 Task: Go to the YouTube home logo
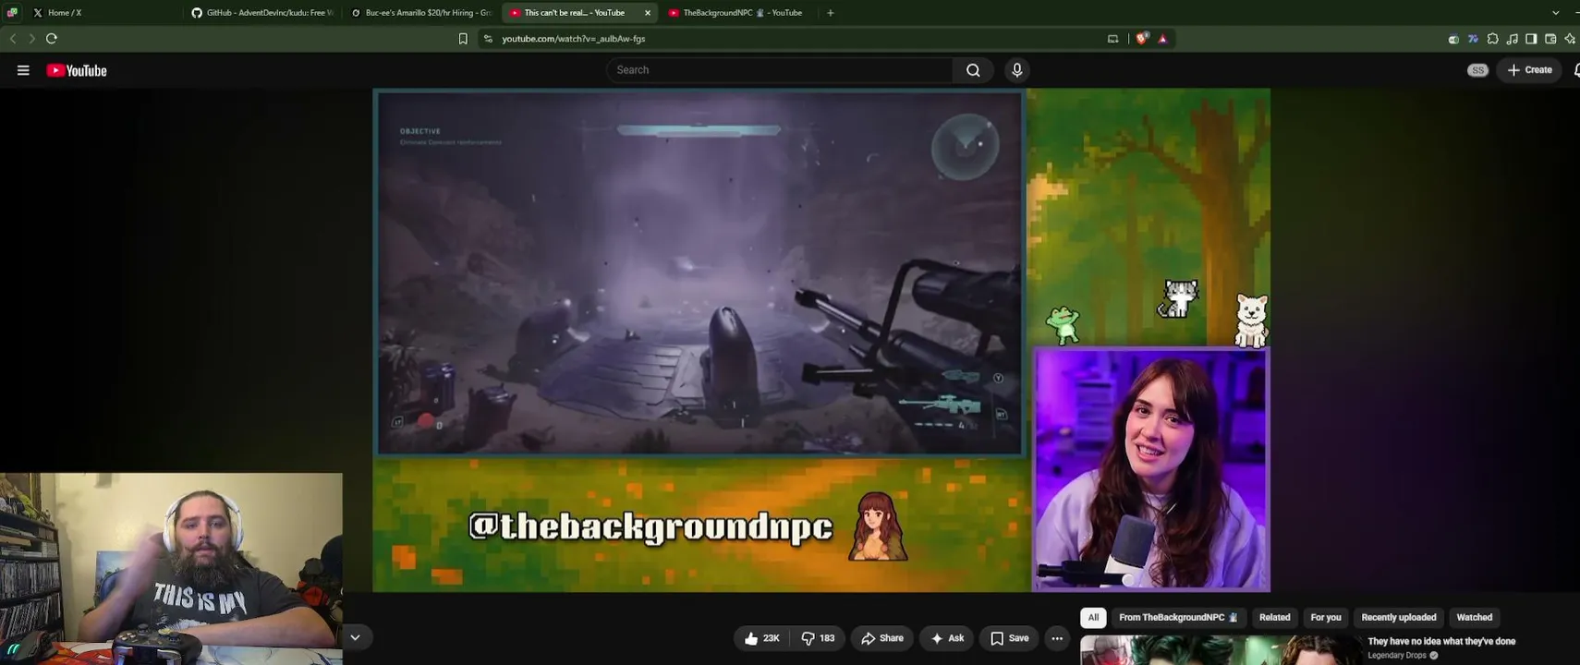tap(77, 70)
